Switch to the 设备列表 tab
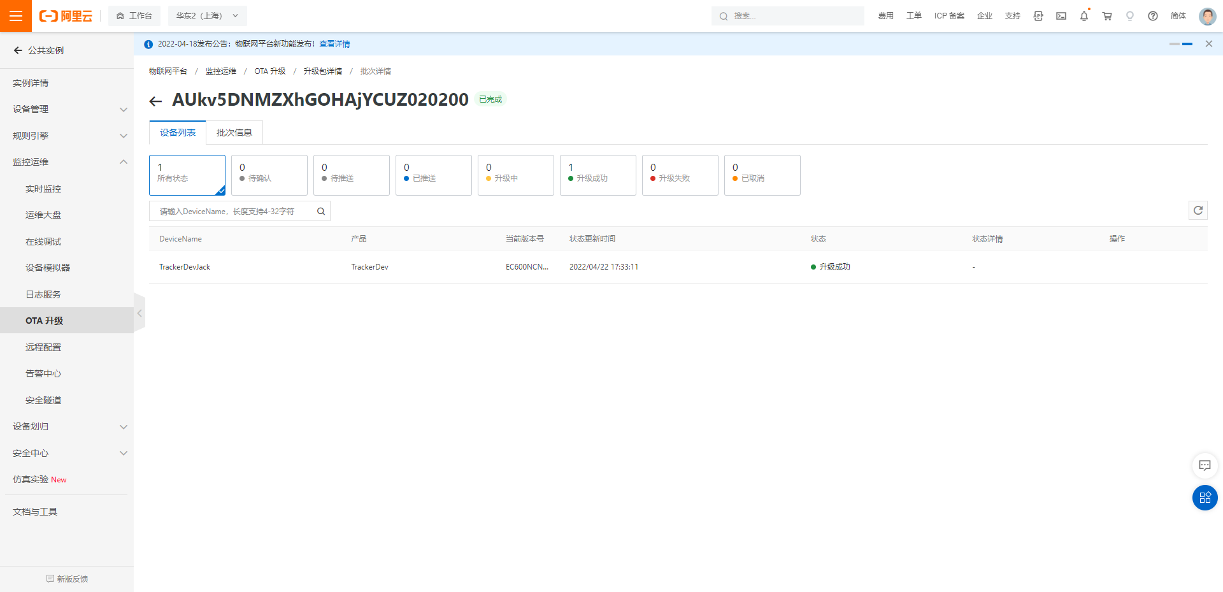The image size is (1223, 592). click(178, 133)
